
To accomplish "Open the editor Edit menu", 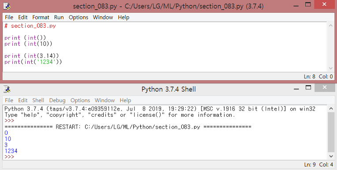I will click(23, 17).
